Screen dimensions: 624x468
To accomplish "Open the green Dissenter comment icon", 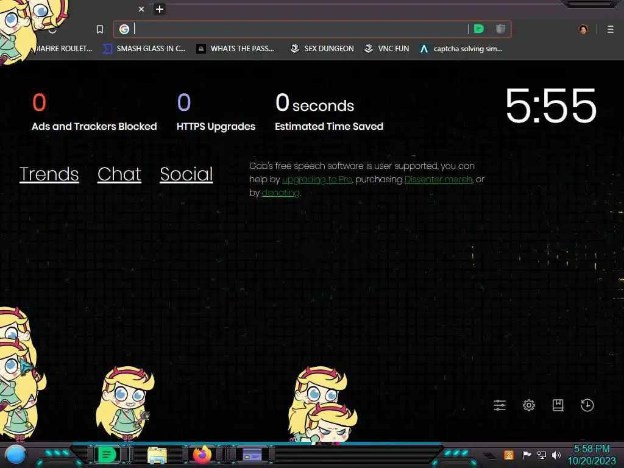I will point(479,29).
